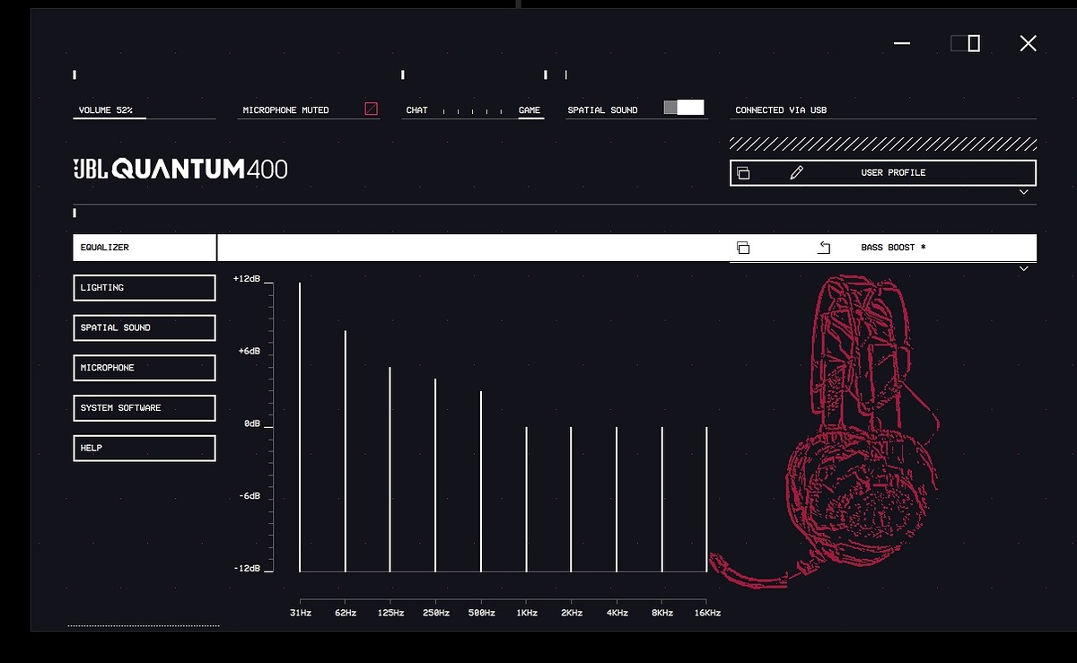Expand the User Profile dropdown chevron
Viewport: 1077px width, 663px height.
tap(1024, 192)
